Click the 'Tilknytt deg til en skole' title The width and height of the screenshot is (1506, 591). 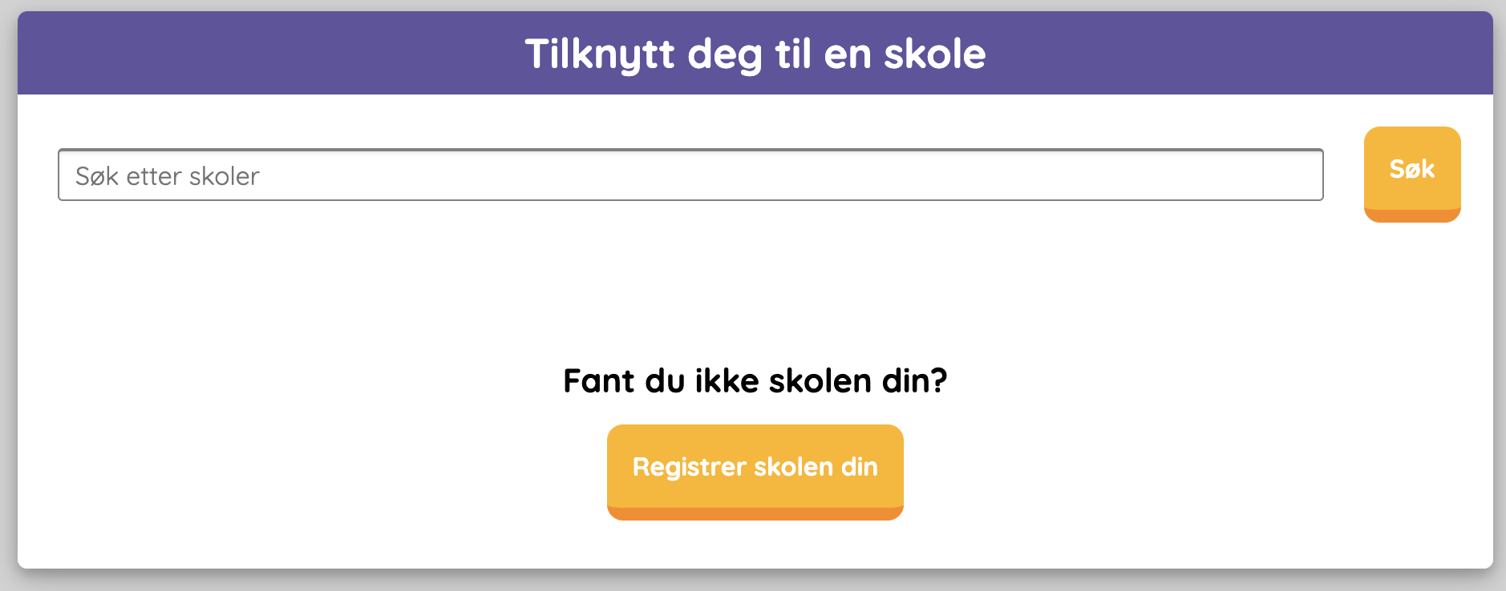[755, 54]
